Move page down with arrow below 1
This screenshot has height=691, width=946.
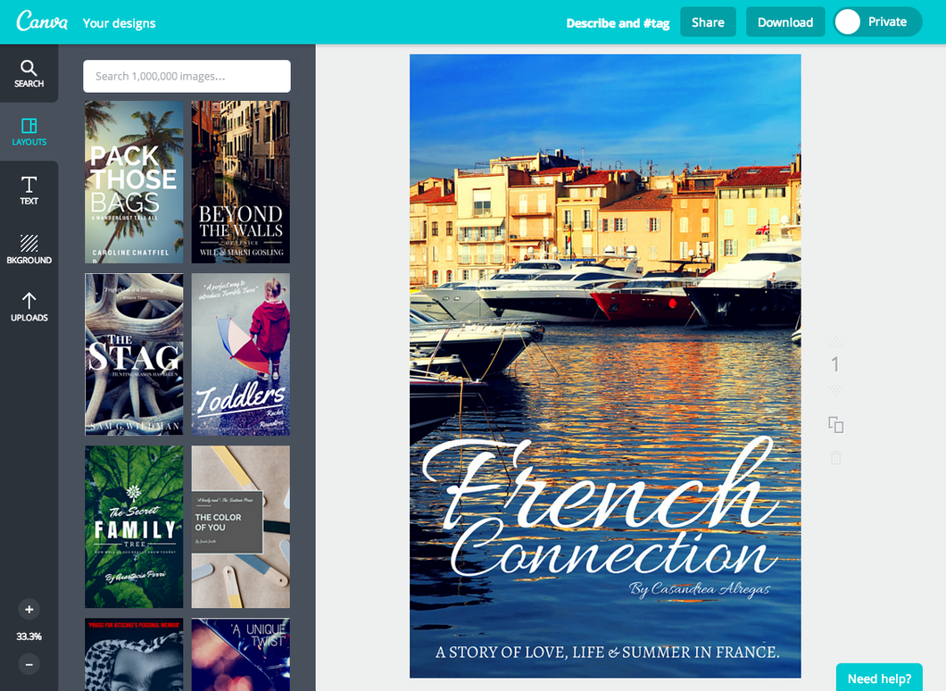835,390
